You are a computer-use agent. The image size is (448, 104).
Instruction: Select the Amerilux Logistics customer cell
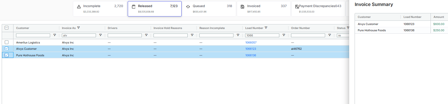click(28, 42)
